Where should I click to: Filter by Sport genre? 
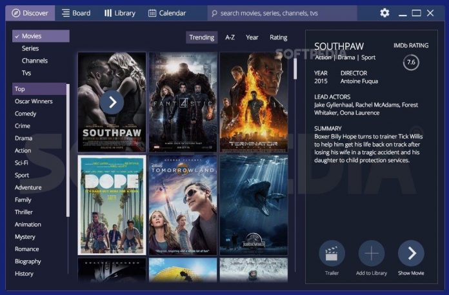coord(22,176)
